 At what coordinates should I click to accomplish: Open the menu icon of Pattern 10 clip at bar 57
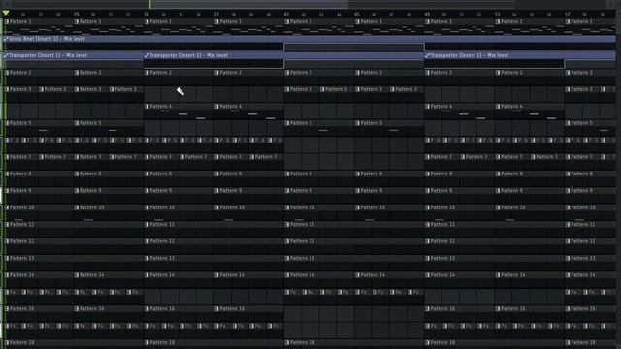[x=568, y=207]
